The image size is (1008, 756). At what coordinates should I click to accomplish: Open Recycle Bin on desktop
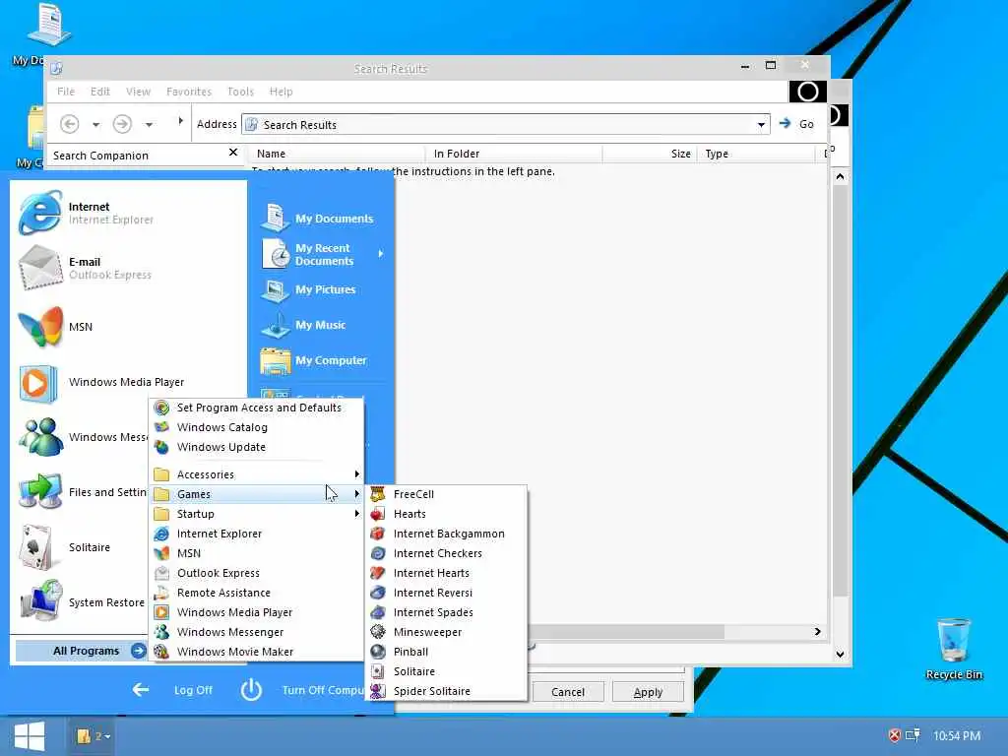pos(954,648)
